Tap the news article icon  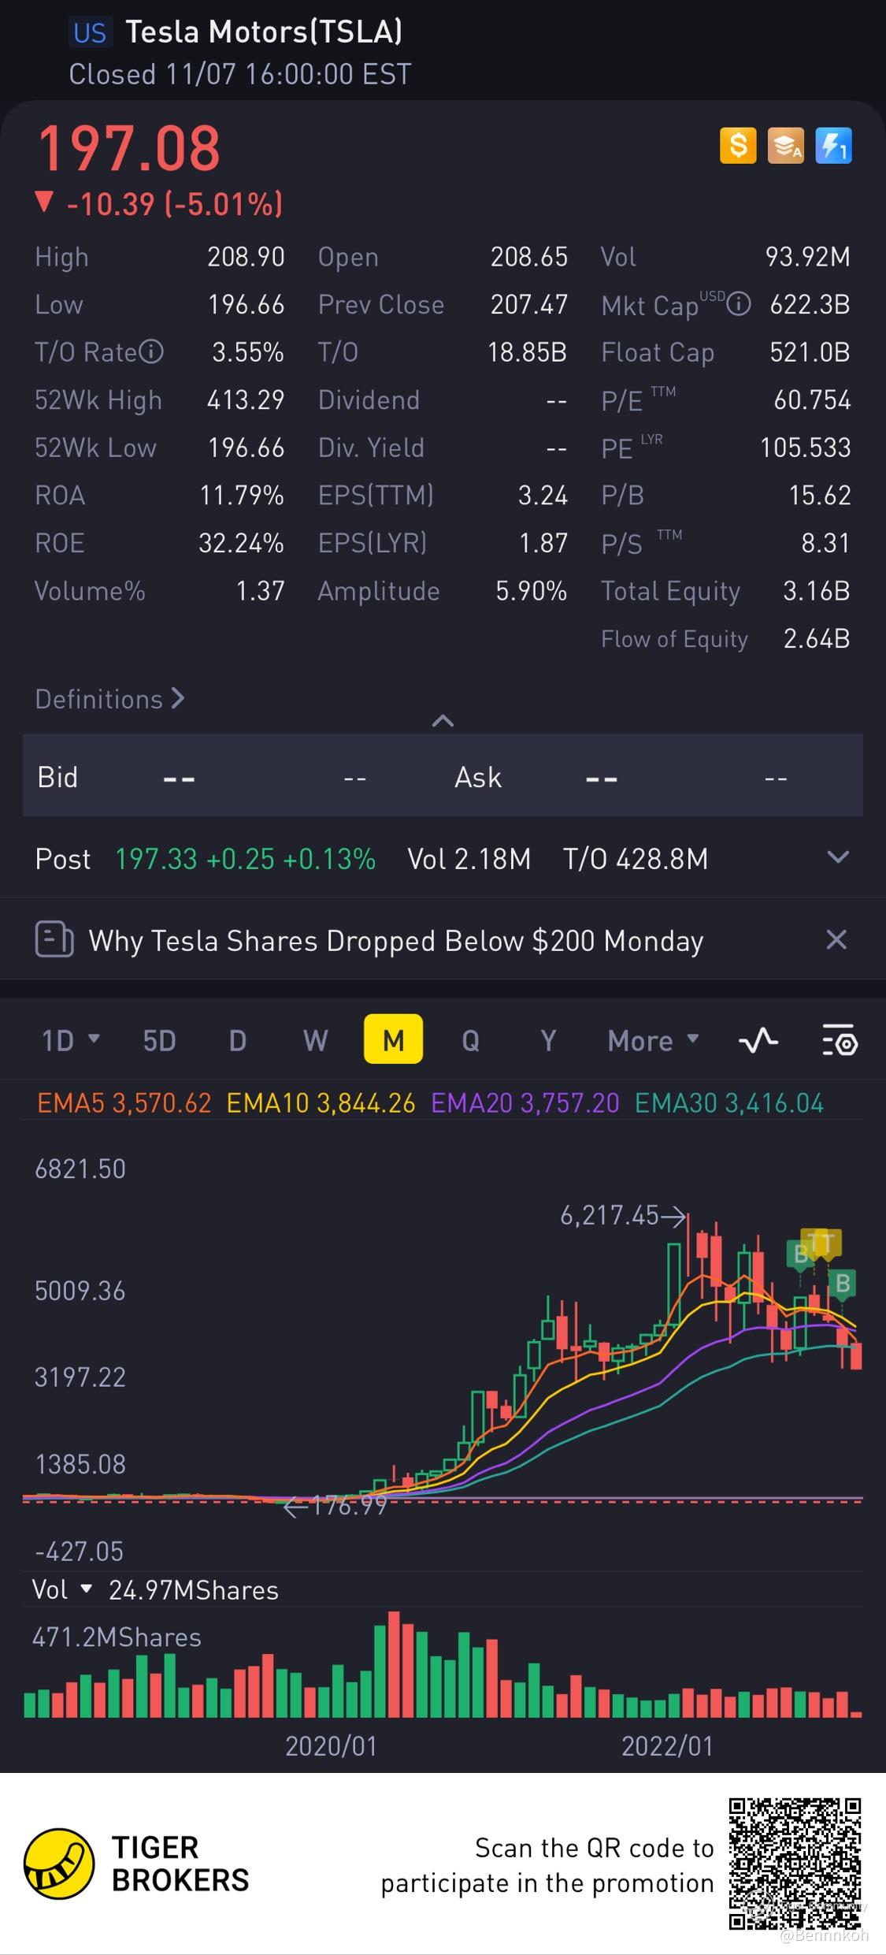tap(54, 940)
